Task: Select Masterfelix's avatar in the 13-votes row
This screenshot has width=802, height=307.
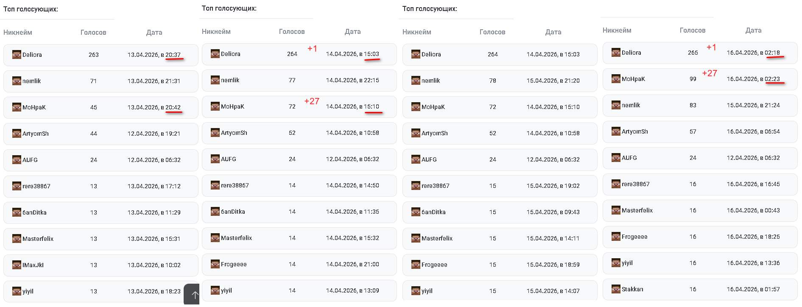Action: pos(17,239)
